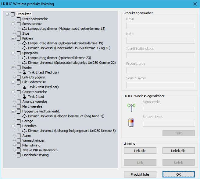Click dimmer icon of Underskabe Uni250 Klemme 17 og 18

click(24, 48)
